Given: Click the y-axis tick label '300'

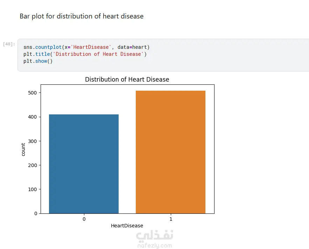Looking at the screenshot, I should [33, 141].
